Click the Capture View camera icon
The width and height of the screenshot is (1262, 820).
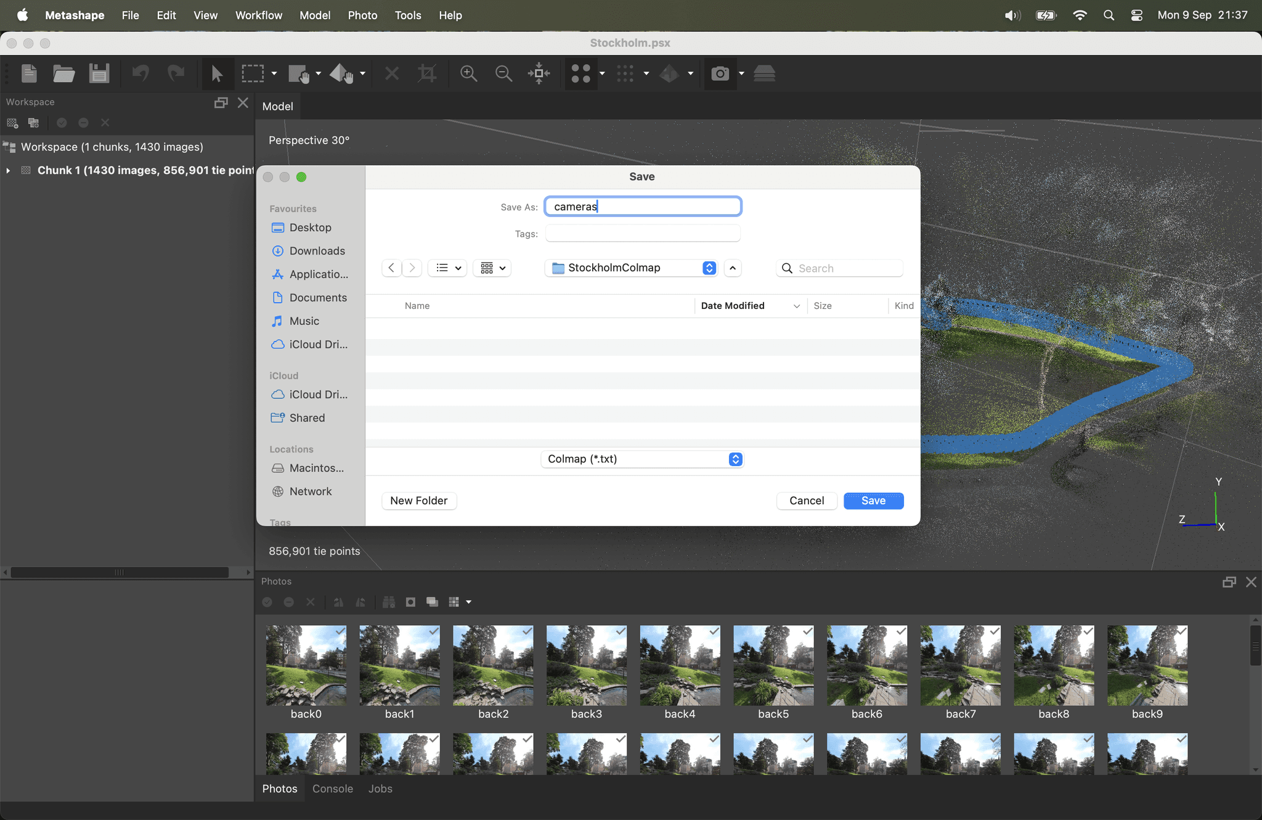click(x=719, y=73)
